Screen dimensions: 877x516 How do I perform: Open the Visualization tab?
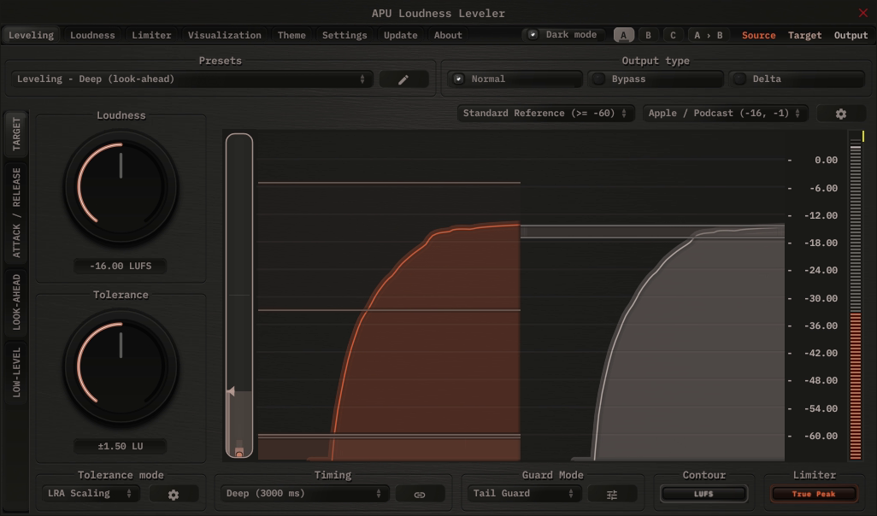pyautogui.click(x=225, y=35)
